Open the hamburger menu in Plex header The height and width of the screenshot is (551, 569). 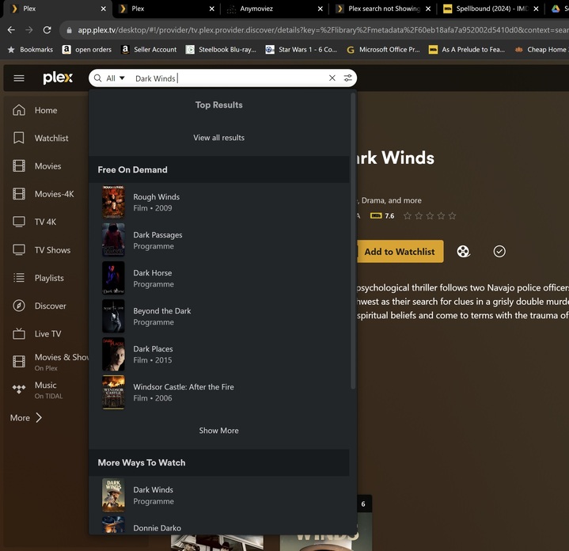(19, 78)
